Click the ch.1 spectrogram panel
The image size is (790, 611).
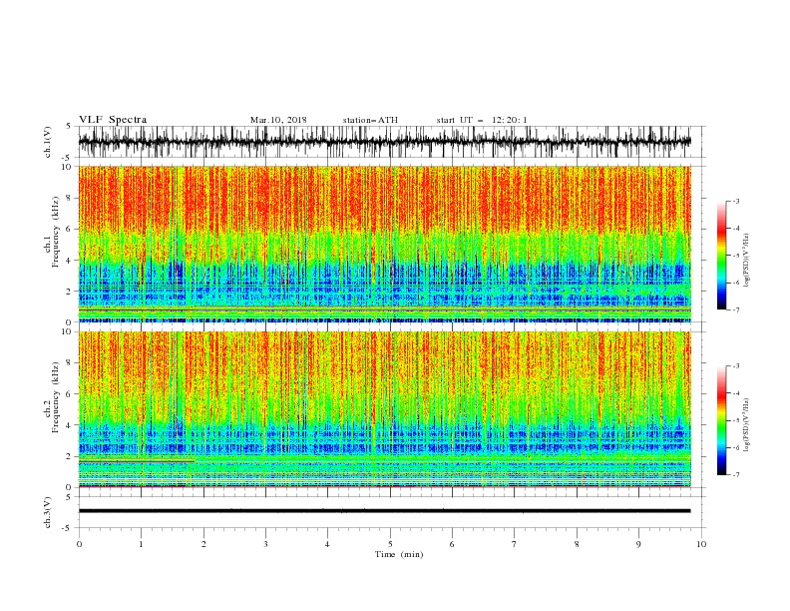pos(385,244)
